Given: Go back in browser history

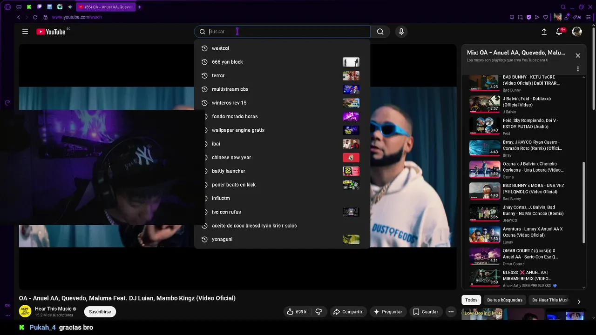Looking at the screenshot, I should click(19, 17).
